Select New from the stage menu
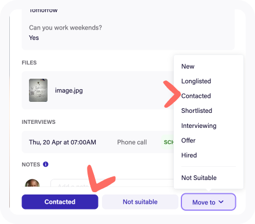Viewport: 255px width, 224px height. [188, 67]
